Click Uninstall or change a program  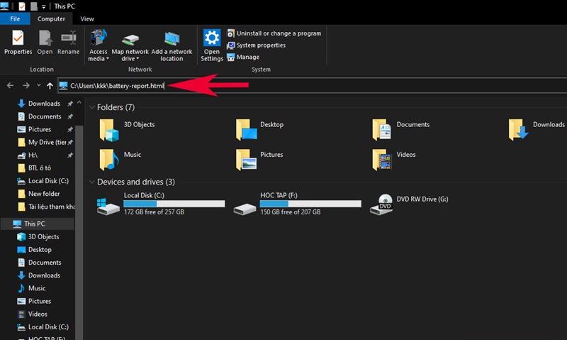pos(274,33)
